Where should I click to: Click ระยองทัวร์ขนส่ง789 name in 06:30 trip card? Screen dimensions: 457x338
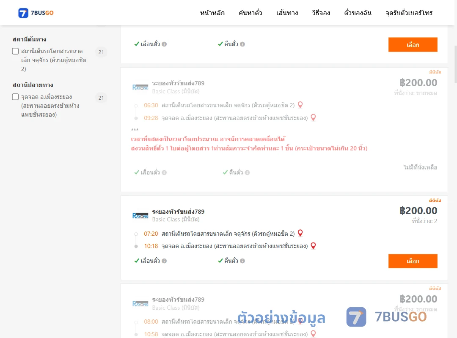pyautogui.click(x=178, y=83)
